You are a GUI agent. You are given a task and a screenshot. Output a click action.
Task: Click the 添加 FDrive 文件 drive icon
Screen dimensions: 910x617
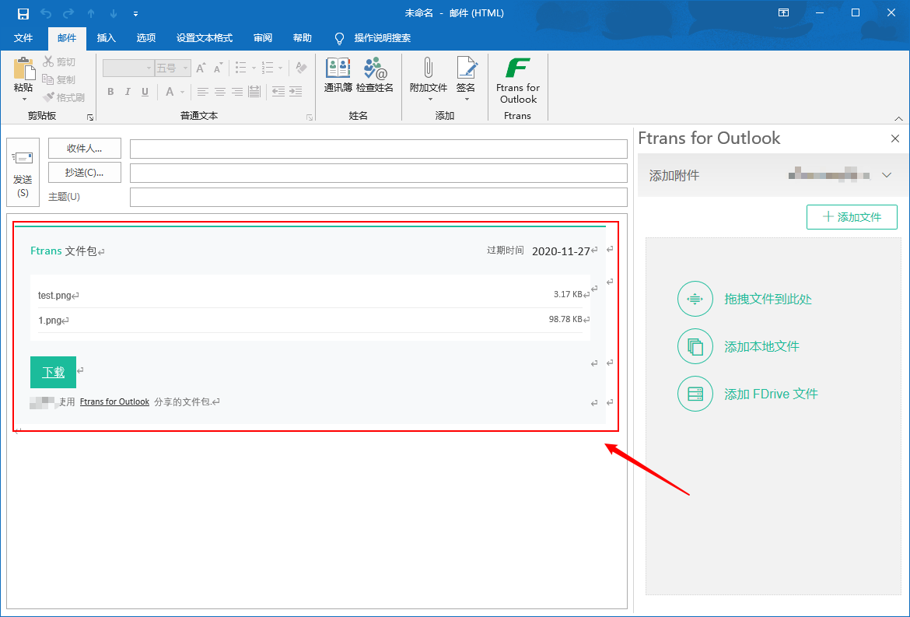click(695, 394)
